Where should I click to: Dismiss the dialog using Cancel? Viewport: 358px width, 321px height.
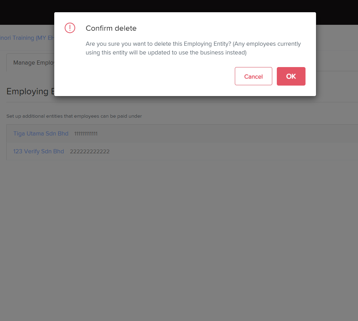point(253,76)
